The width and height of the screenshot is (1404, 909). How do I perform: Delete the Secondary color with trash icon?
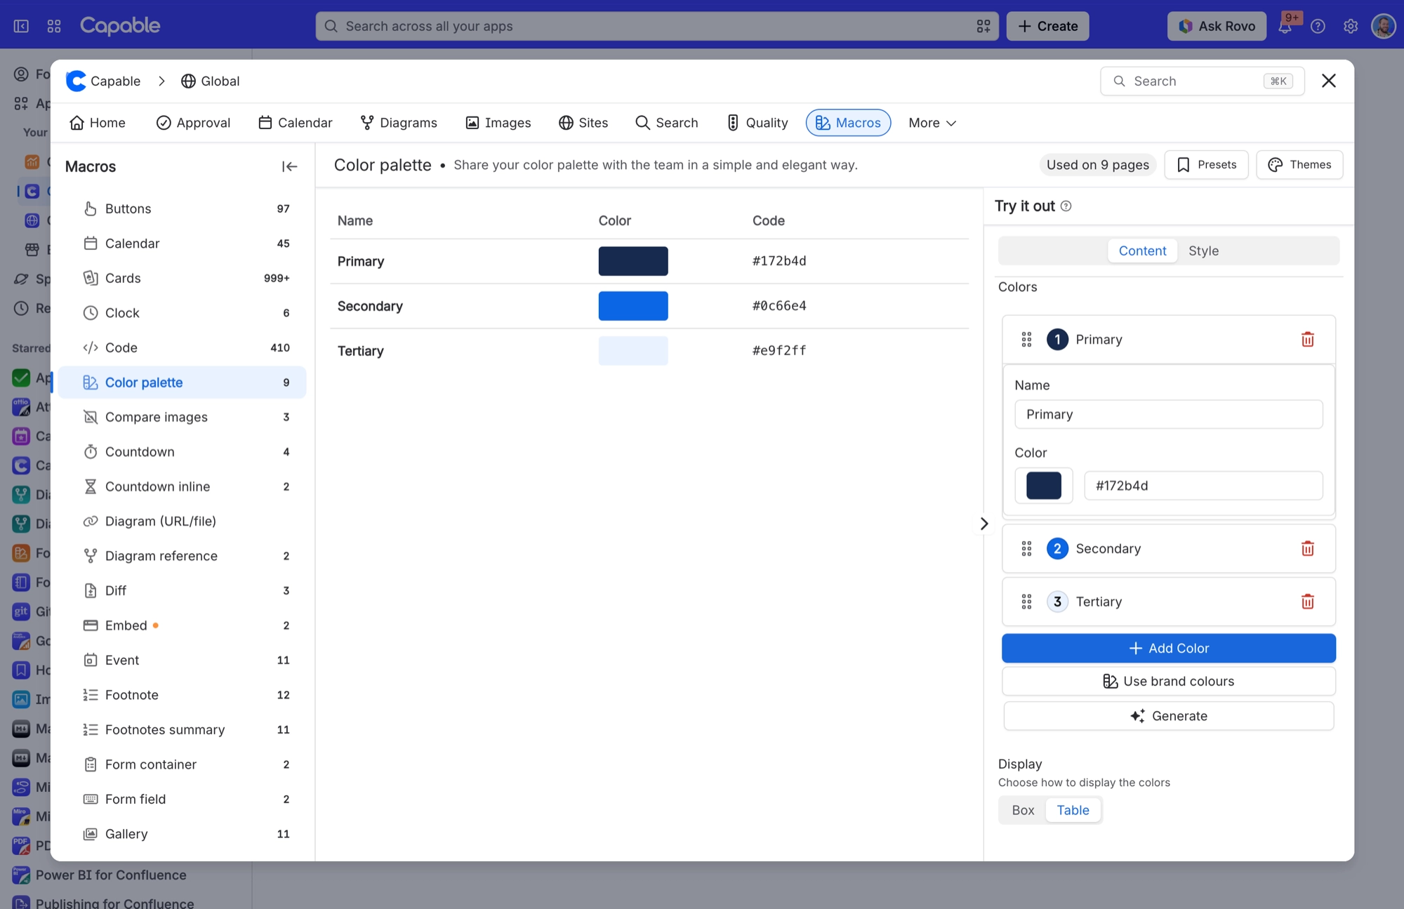tap(1307, 549)
